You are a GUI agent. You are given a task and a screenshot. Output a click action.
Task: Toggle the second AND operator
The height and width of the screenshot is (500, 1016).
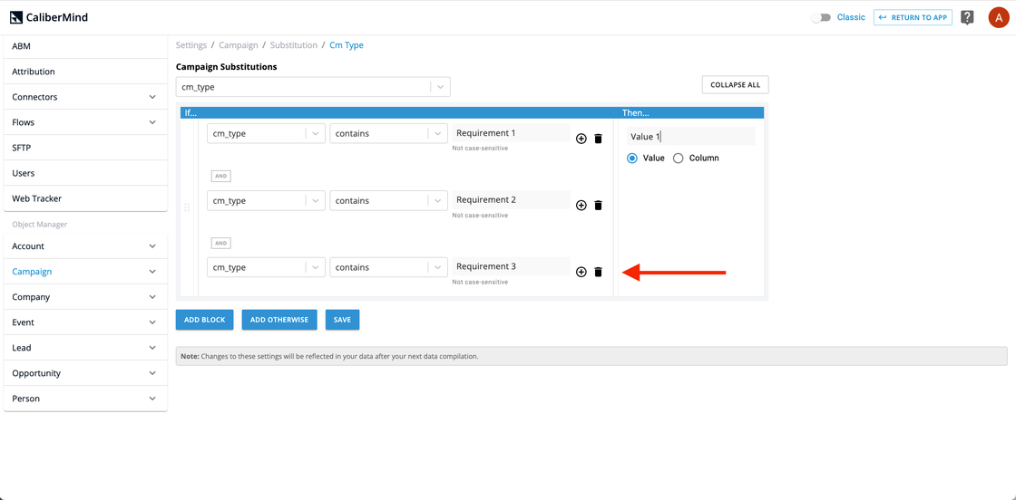click(221, 244)
